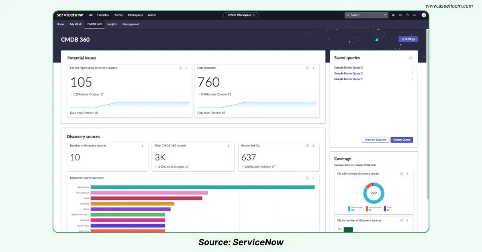This screenshot has width=482, height=252.
Task: Refresh the Saved queries panel
Action: [410, 58]
